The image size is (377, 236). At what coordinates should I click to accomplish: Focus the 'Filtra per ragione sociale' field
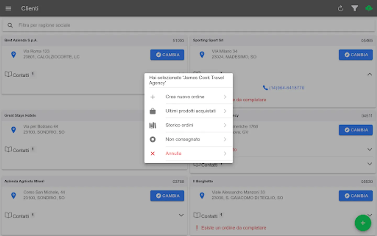coord(188,25)
